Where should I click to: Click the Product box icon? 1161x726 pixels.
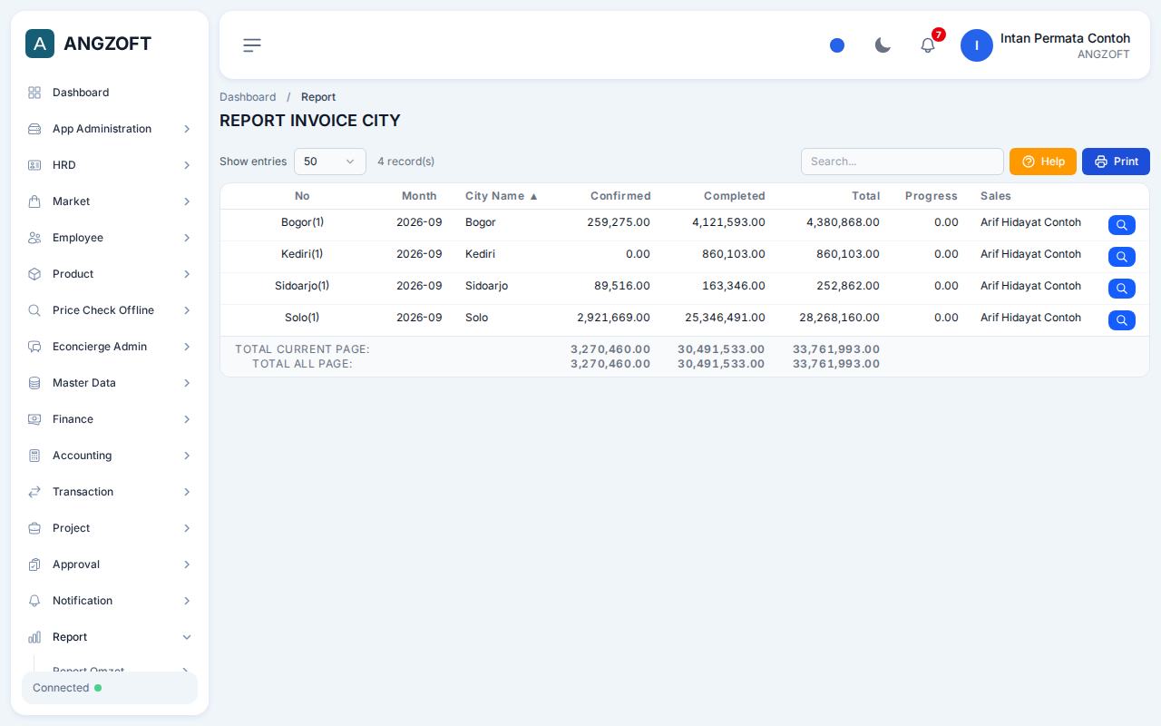point(34,274)
